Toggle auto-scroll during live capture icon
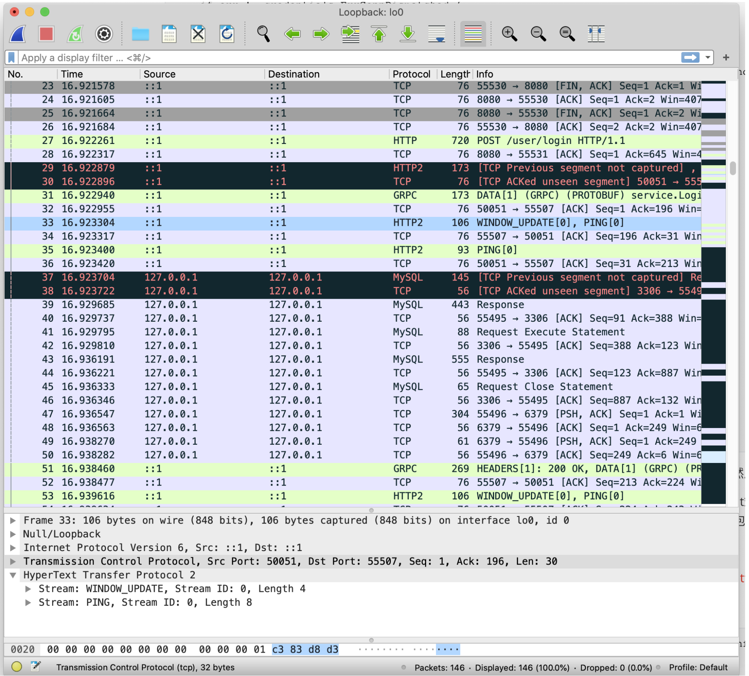Image resolution: width=749 pixels, height=676 pixels. (437, 34)
